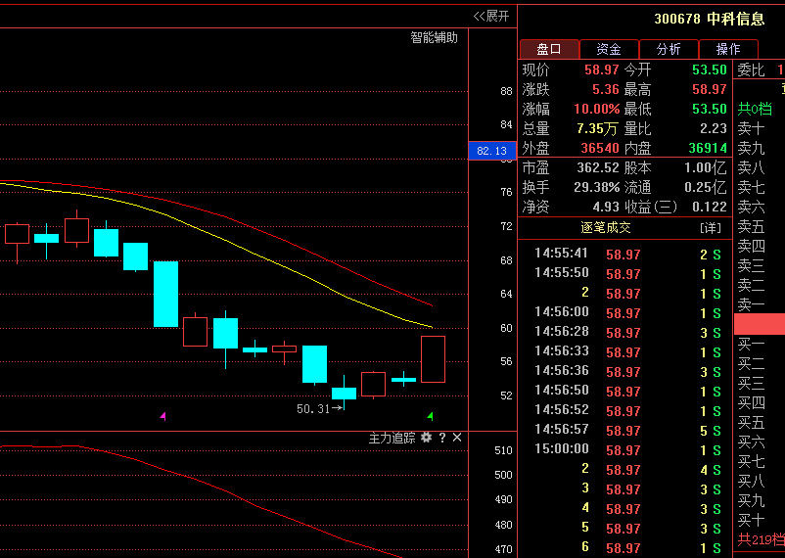785x558 pixels.
Task: Select the 净资 4.93 value
Action: (606, 207)
